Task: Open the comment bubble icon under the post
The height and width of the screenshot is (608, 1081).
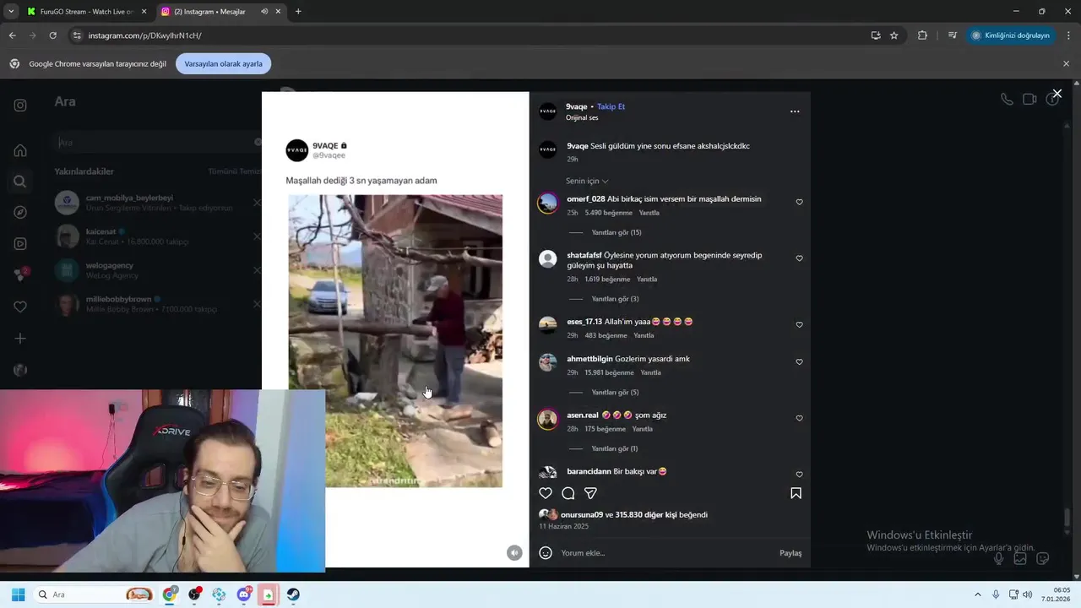Action: [x=568, y=493]
